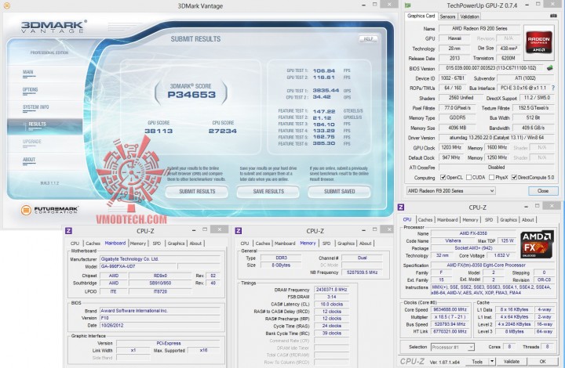Open About in 3DMark sidebar
The height and width of the screenshot is (368, 565).
29,160
